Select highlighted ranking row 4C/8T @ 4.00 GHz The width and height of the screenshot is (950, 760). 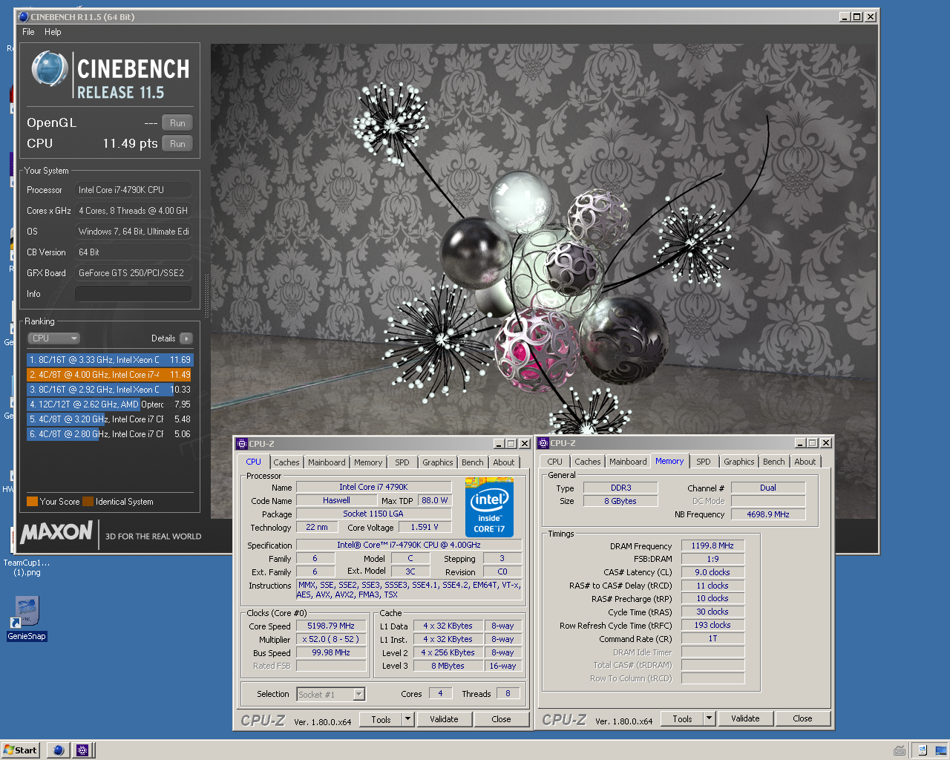[109, 375]
